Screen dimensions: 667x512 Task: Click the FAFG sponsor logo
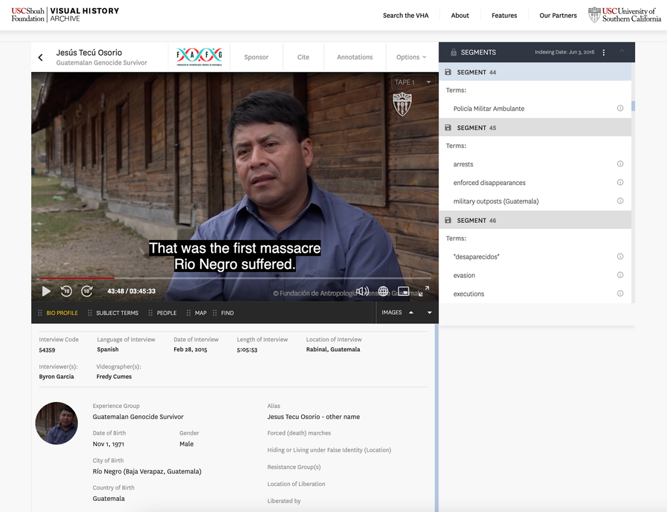coord(199,57)
